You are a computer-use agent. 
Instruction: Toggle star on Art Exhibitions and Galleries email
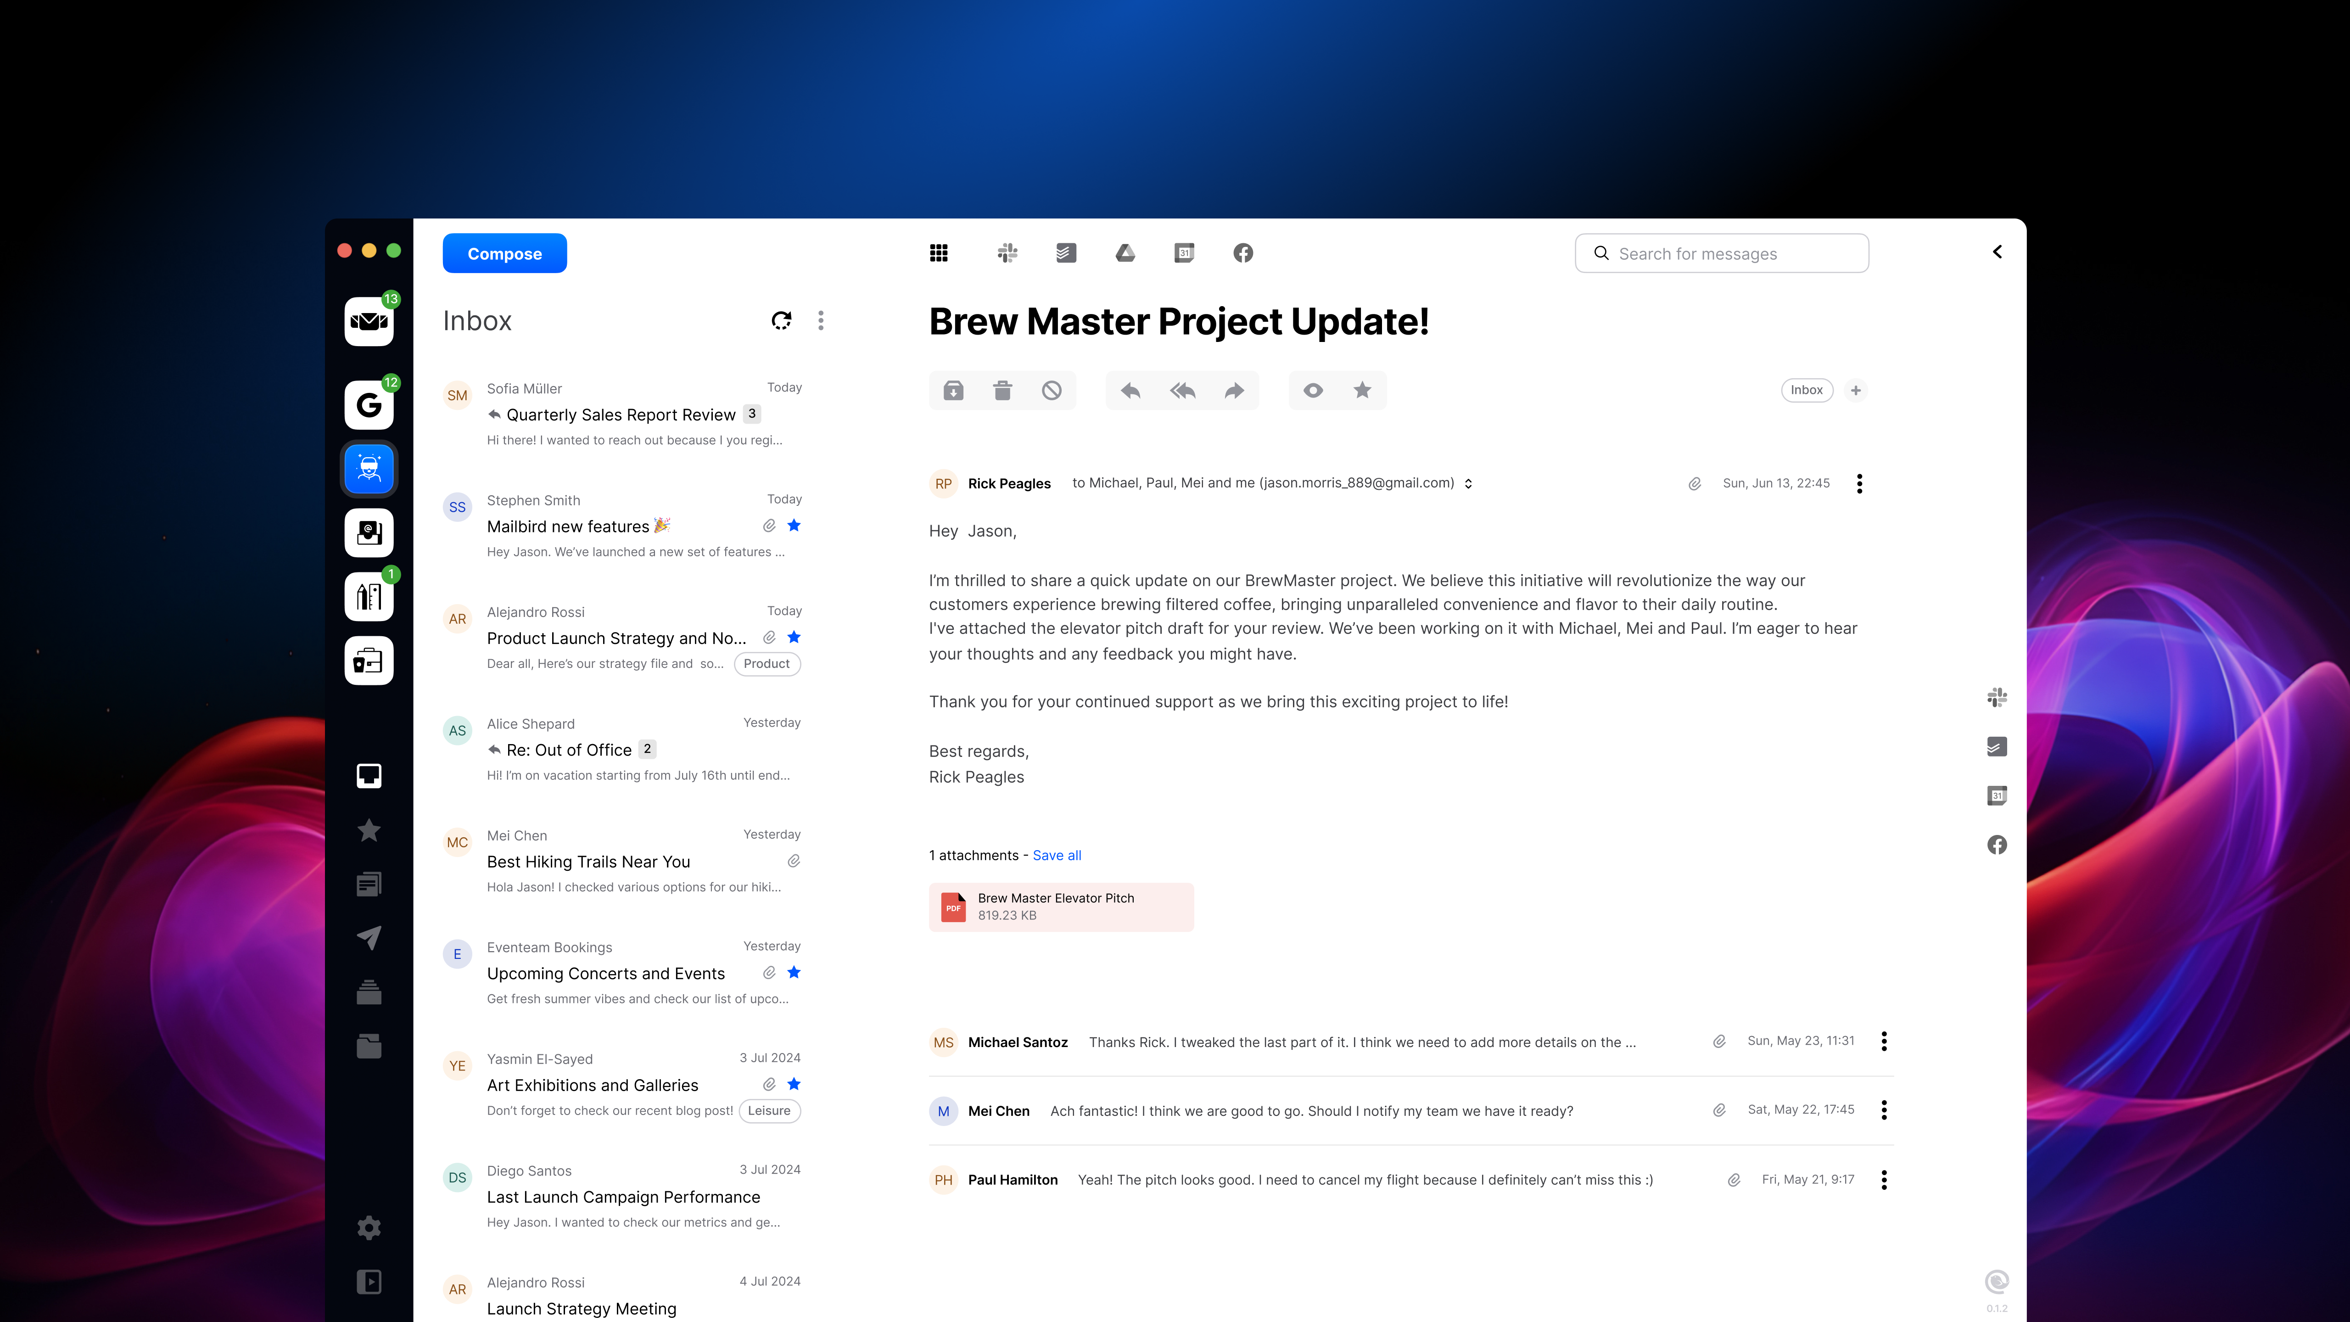(794, 1084)
